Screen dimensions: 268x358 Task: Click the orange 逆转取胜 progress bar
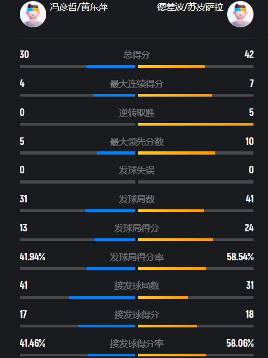[196, 124]
